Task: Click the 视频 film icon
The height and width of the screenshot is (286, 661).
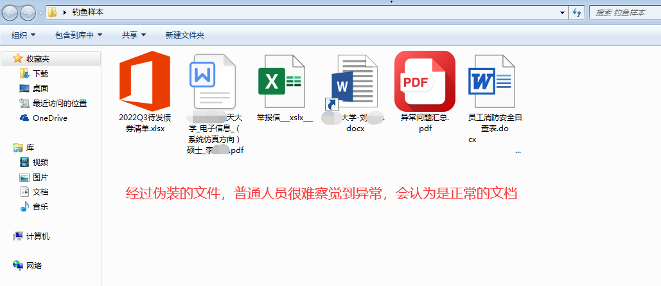Action: (24, 163)
